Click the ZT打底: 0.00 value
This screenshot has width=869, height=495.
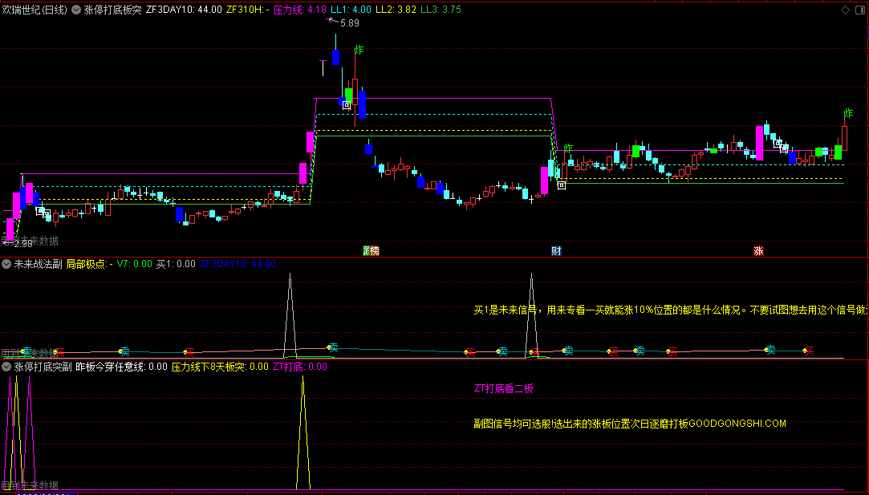300,367
